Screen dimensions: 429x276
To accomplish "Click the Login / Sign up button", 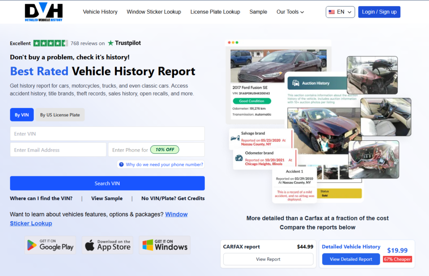I will click(x=379, y=12).
